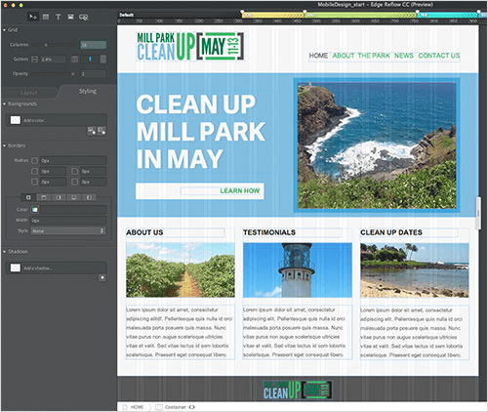
Task: Click the Gutters 2.4% field
Action: 53,60
